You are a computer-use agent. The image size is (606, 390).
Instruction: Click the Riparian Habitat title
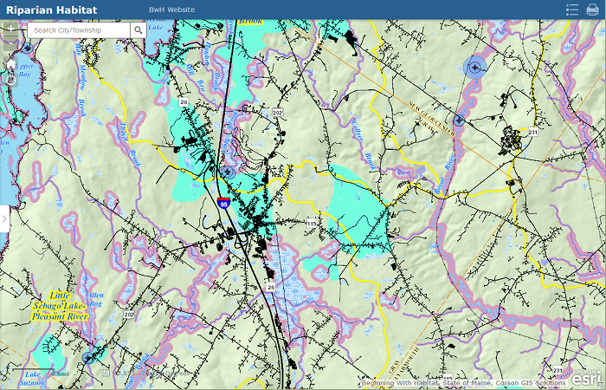point(52,10)
